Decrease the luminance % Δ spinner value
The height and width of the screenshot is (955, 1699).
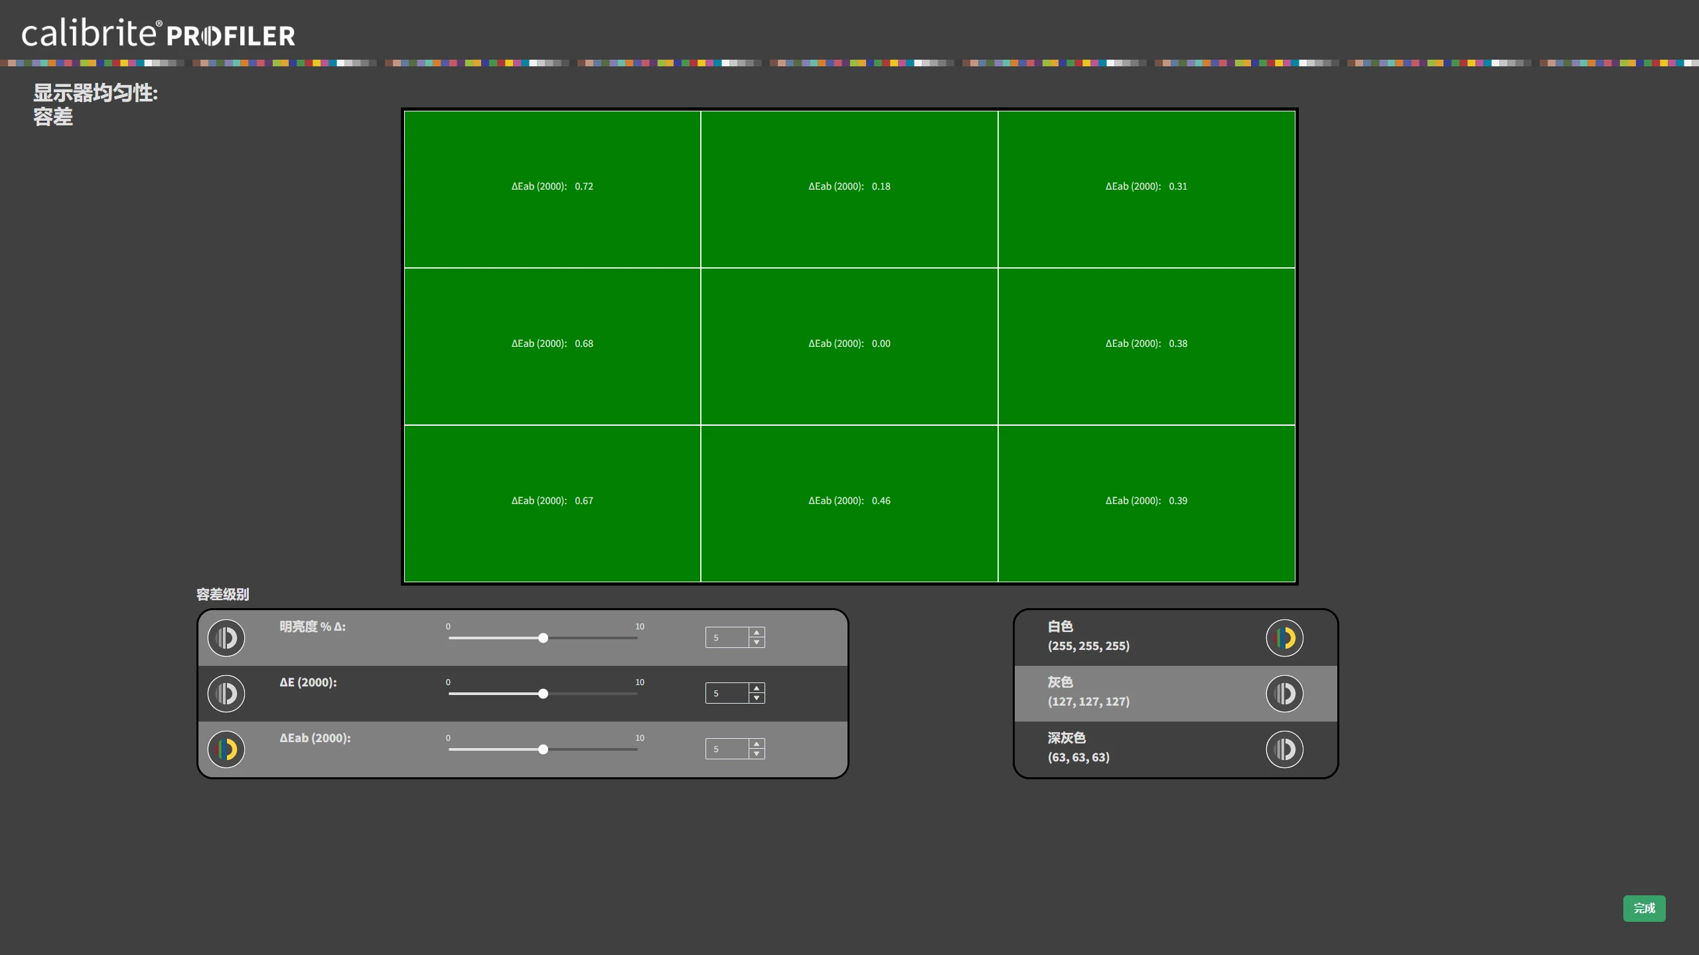757,643
